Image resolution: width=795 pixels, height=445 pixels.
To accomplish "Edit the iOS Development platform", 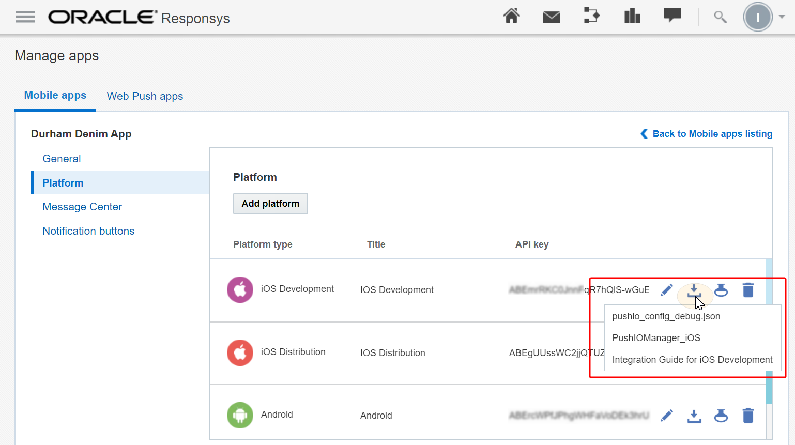I will pyautogui.click(x=667, y=290).
